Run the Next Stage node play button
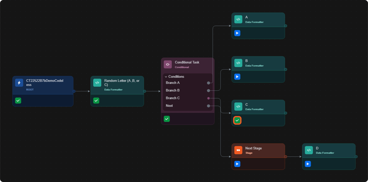Image resolution: width=368 pixels, height=182 pixels. pos(237,164)
